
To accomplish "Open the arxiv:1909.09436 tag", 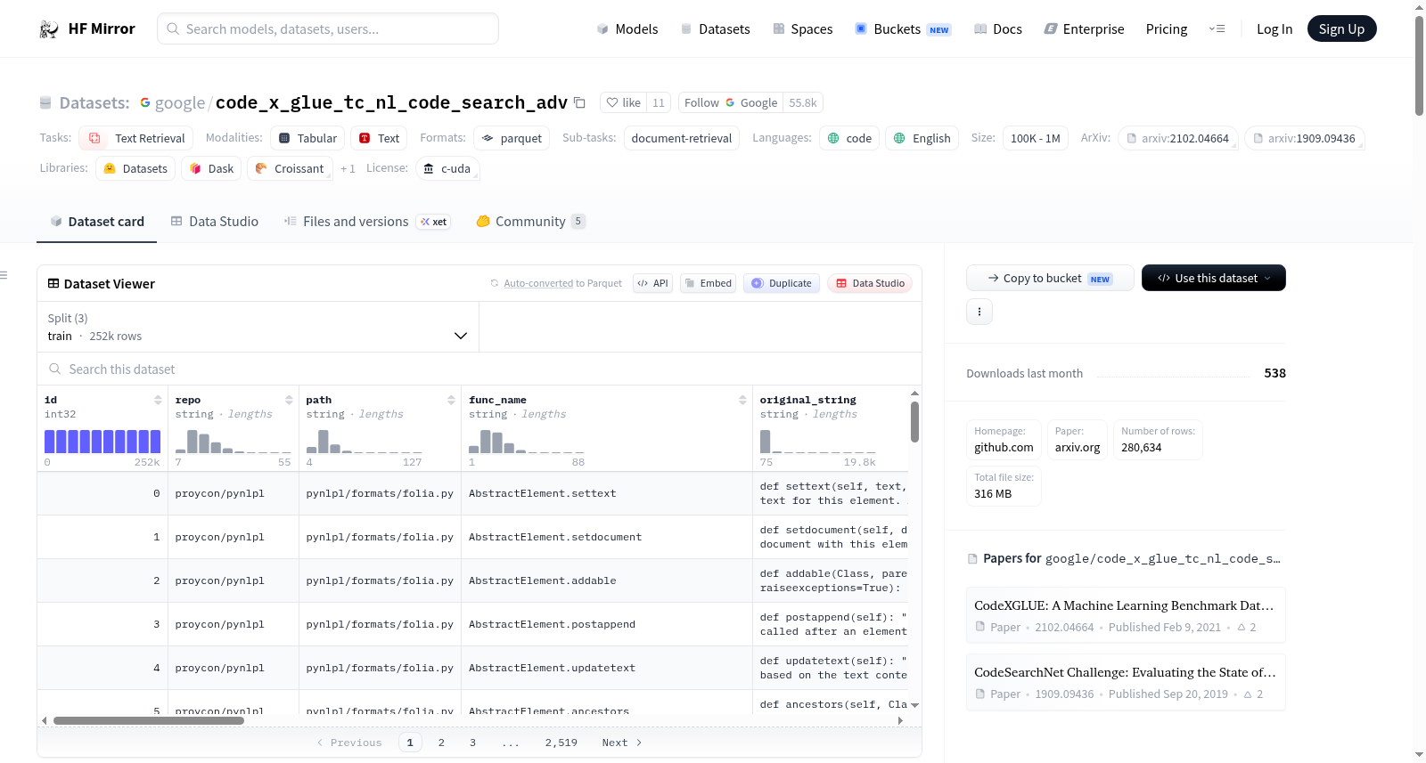I will click(1305, 138).
